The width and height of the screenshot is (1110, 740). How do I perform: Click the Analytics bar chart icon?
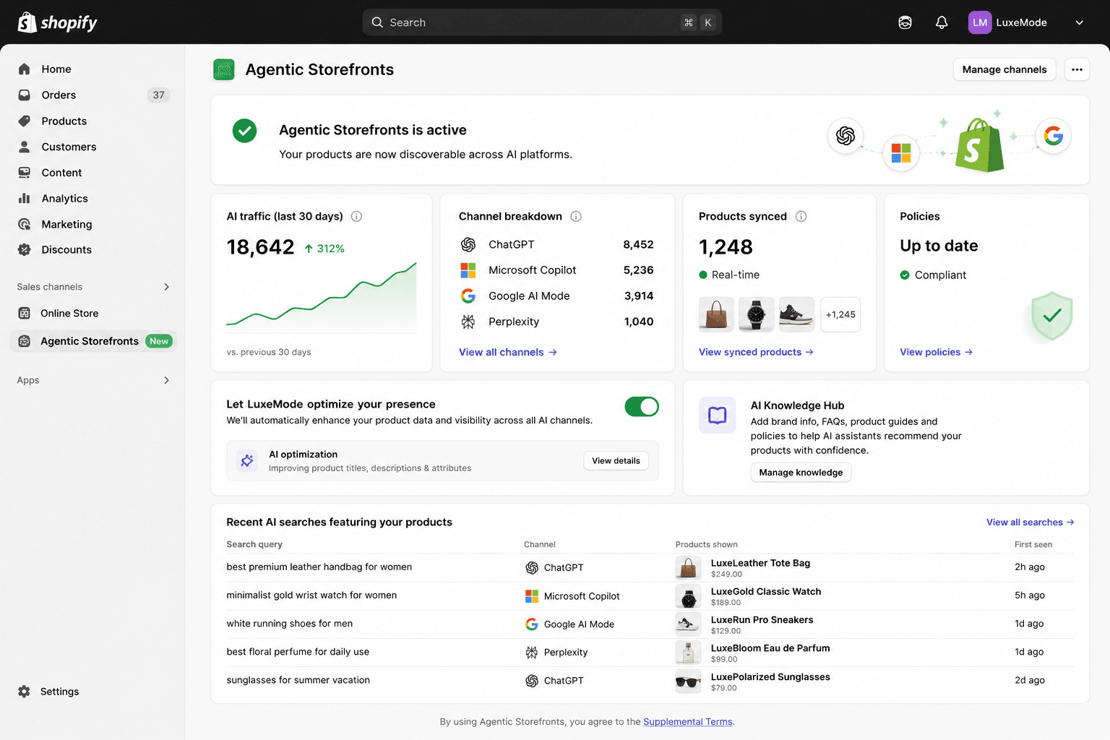(x=24, y=198)
